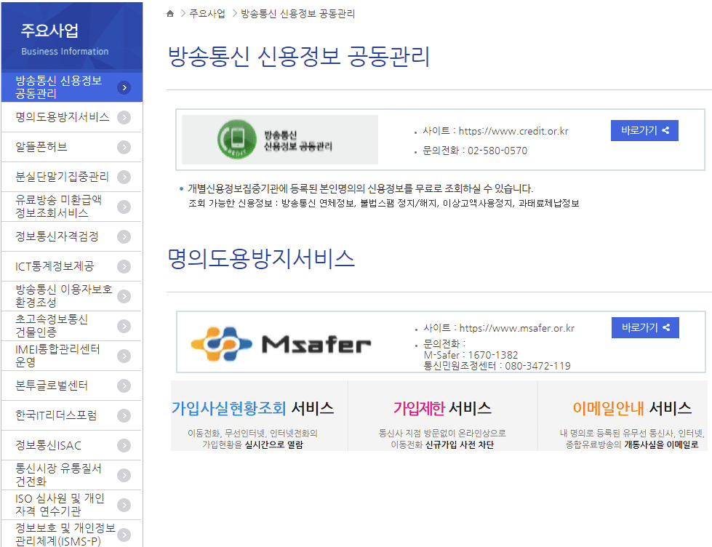Click 명의도용방지서비스 section heading
The height and width of the screenshot is (547, 712).
tap(261, 258)
